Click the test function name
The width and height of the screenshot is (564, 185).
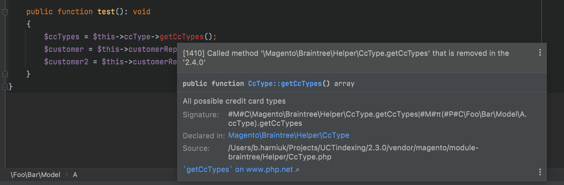(106, 12)
